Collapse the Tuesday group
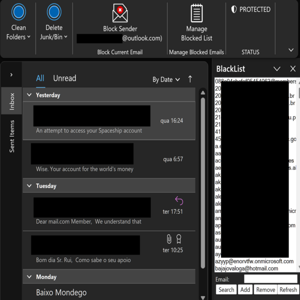300x300 pixels. pos(29,186)
